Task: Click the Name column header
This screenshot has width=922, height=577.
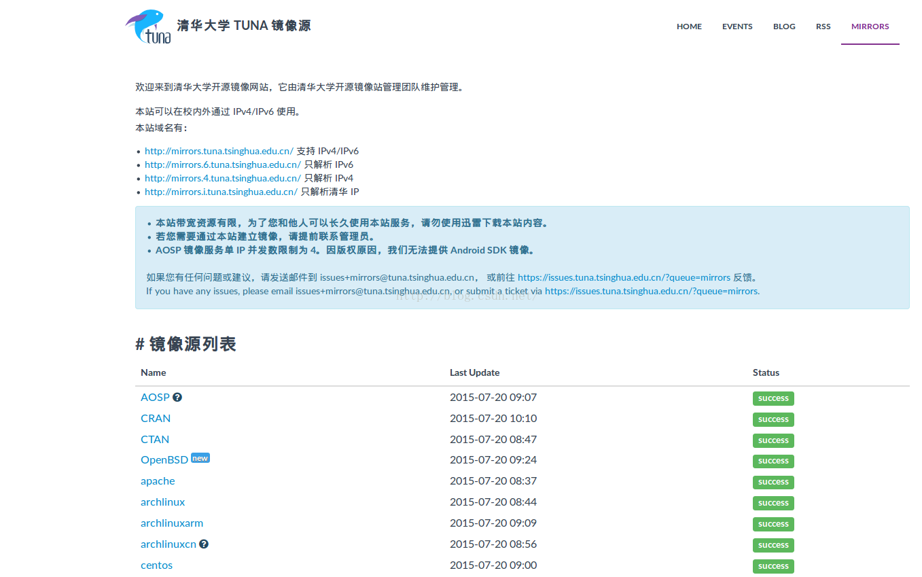Action: (154, 372)
